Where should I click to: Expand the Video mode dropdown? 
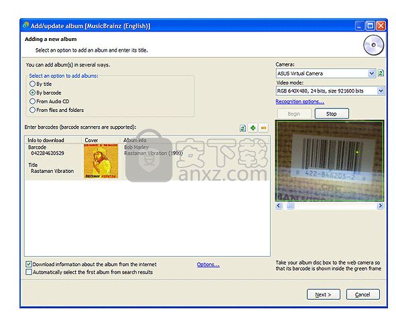click(381, 91)
